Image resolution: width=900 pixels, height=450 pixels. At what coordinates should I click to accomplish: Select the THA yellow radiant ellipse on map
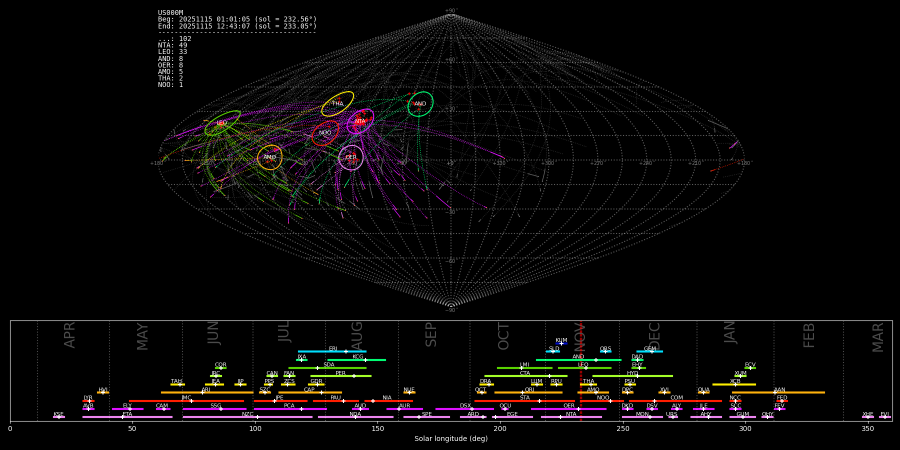337,104
